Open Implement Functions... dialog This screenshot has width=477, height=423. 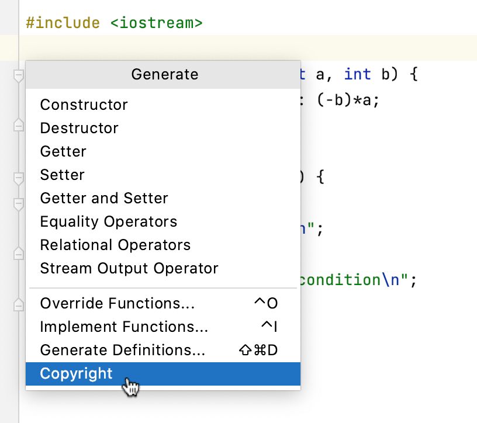(124, 327)
